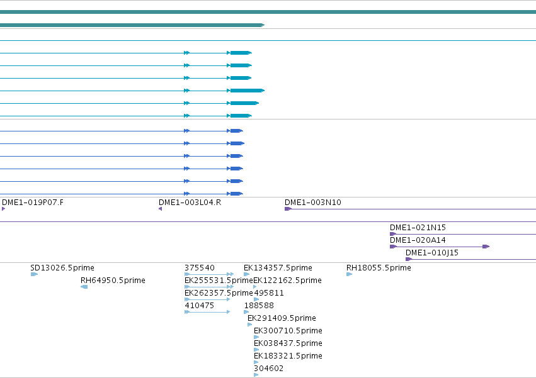
Task: Click the thick teal gene bar ending mid-track
Action: [x=132, y=25]
